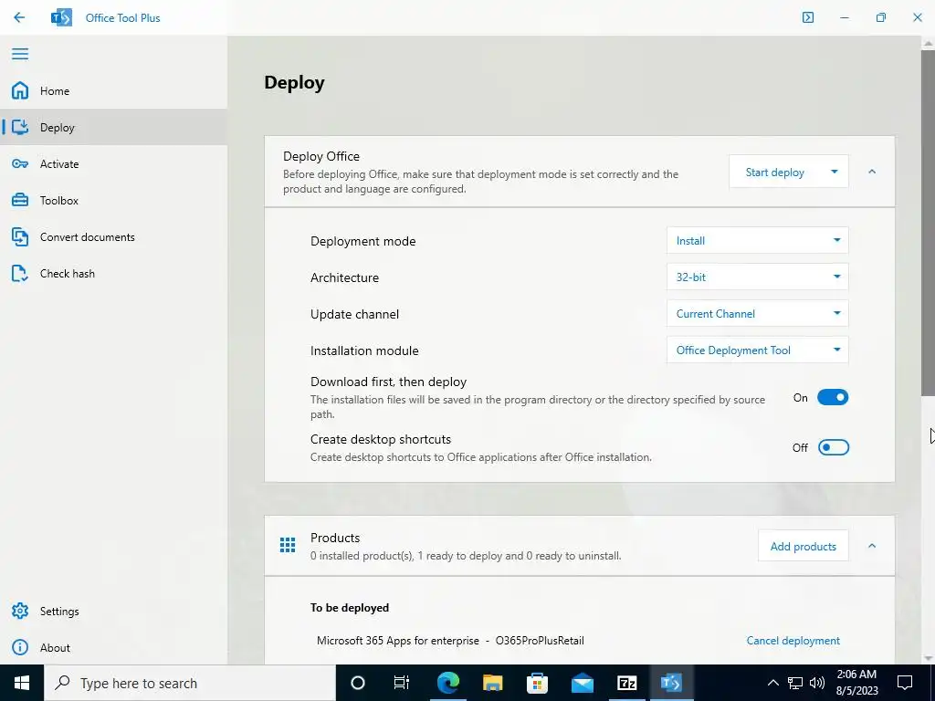The height and width of the screenshot is (701, 935).
Task: Click the Toolbox briefcase icon
Action: pyautogui.click(x=20, y=200)
